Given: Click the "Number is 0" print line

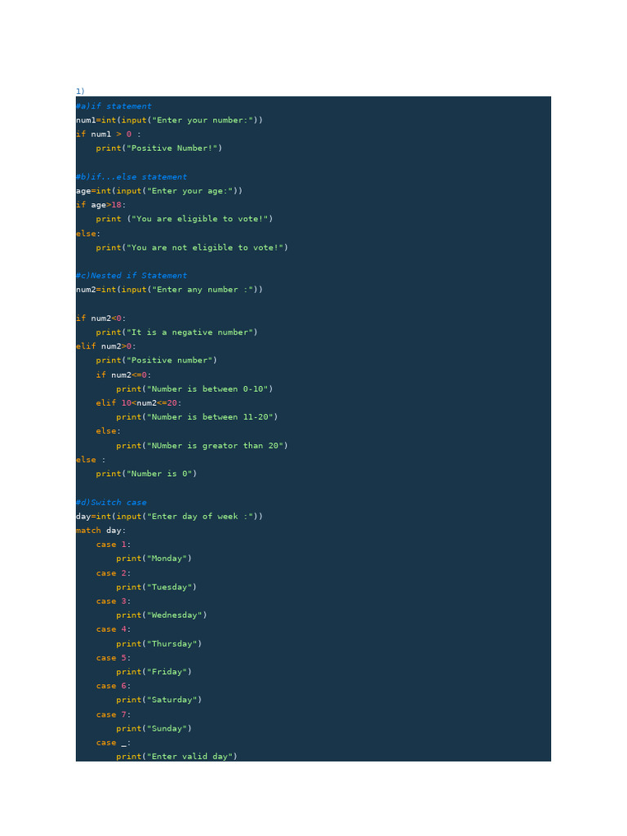Looking at the screenshot, I should [146, 474].
